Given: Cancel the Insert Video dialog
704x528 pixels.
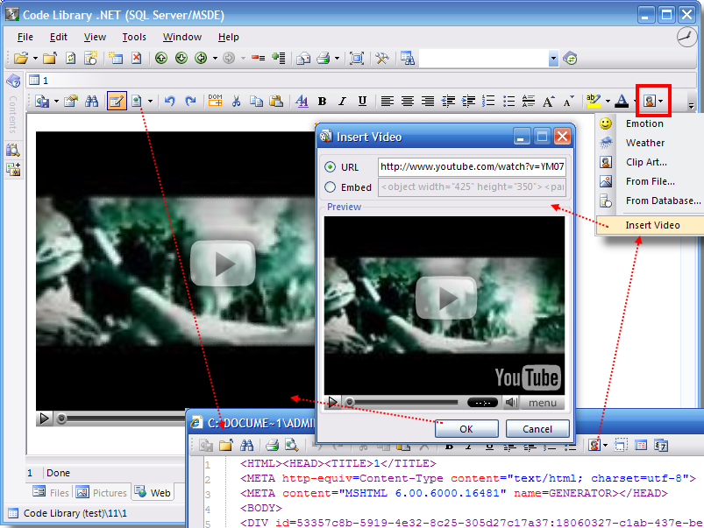Looking at the screenshot, I should (537, 429).
